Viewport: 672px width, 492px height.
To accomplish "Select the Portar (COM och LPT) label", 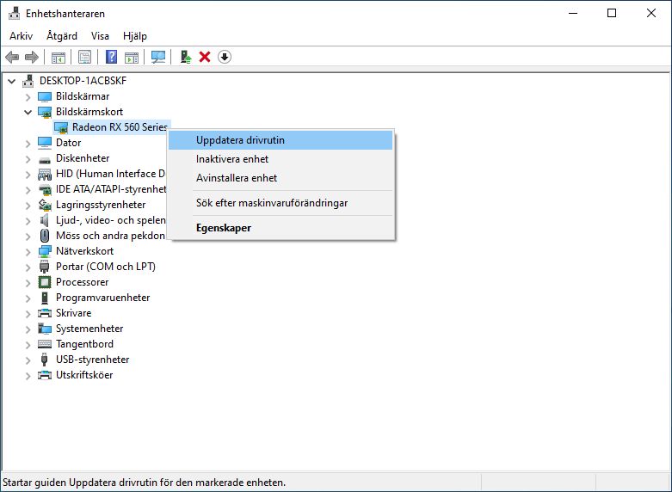I will click(106, 267).
